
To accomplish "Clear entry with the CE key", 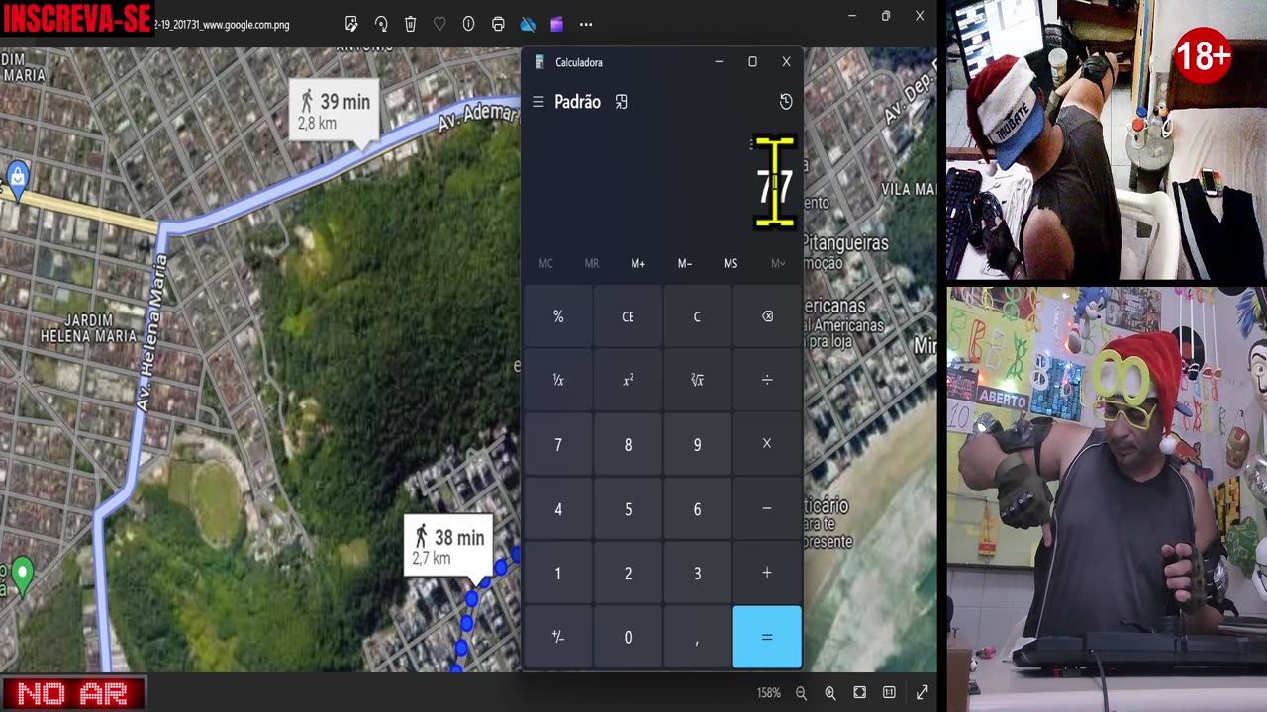I will pos(628,316).
